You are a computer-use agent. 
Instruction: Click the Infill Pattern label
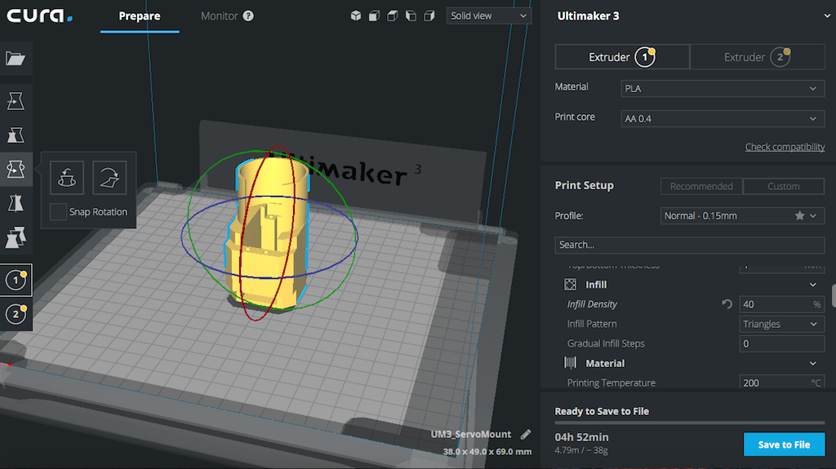click(x=592, y=324)
